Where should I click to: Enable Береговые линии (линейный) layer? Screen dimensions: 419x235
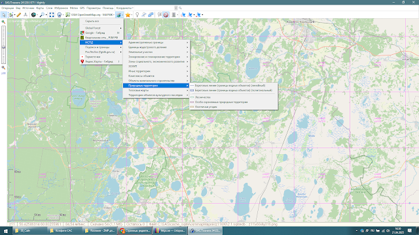(x=234, y=86)
